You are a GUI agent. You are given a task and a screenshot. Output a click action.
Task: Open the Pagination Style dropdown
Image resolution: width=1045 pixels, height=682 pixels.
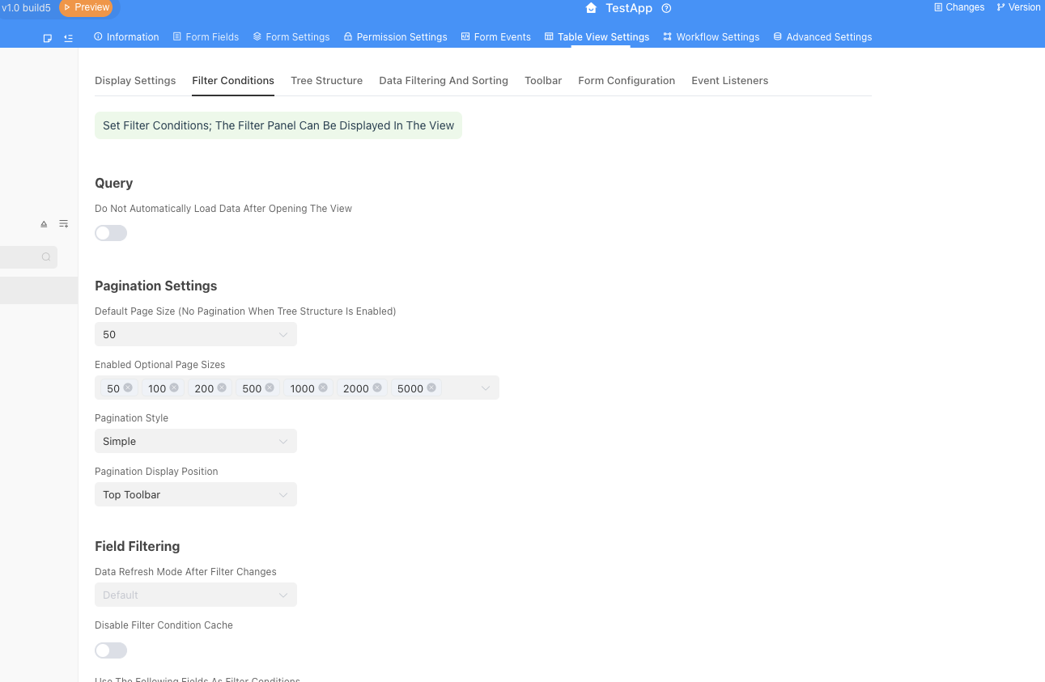195,441
